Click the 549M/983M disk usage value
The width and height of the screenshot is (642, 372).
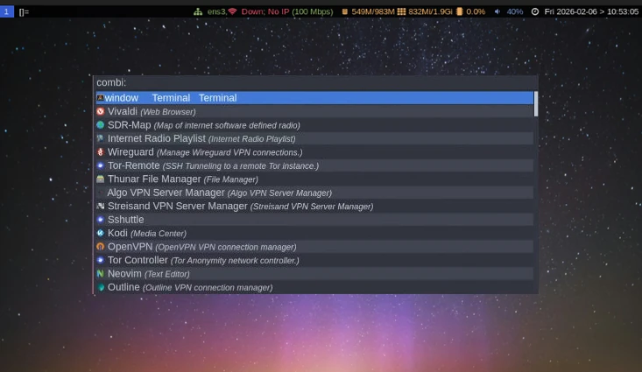373,11
